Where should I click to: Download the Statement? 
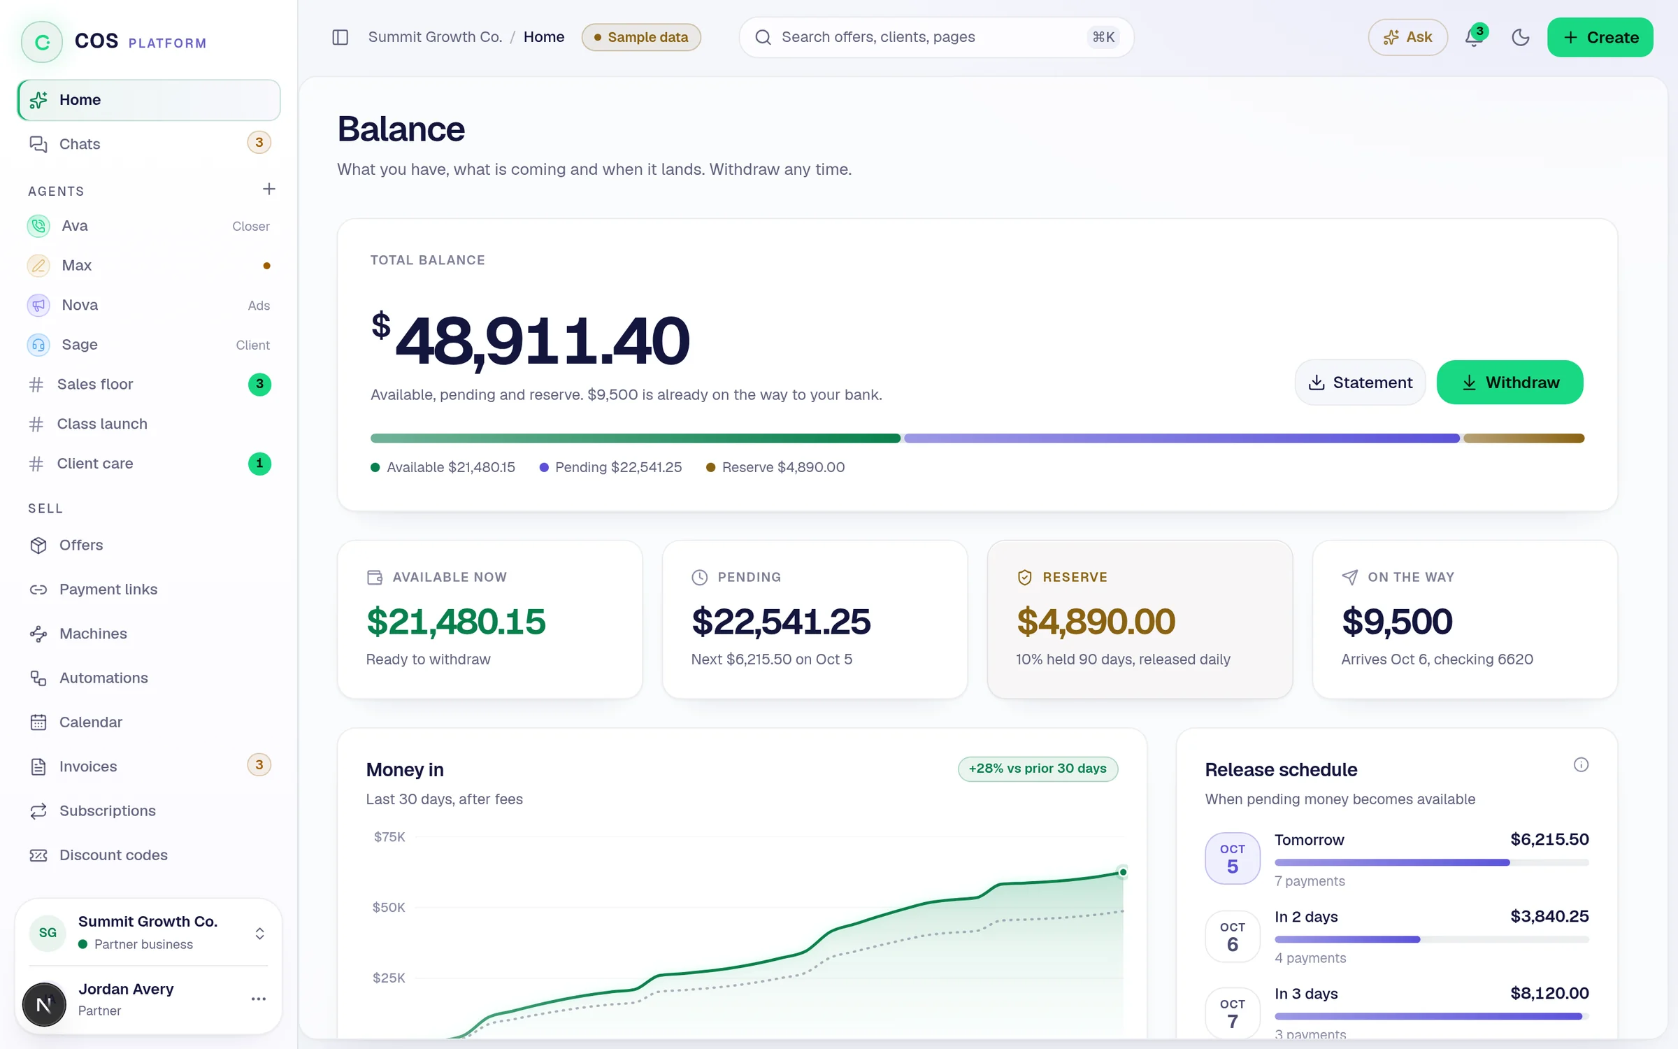[x=1360, y=383]
